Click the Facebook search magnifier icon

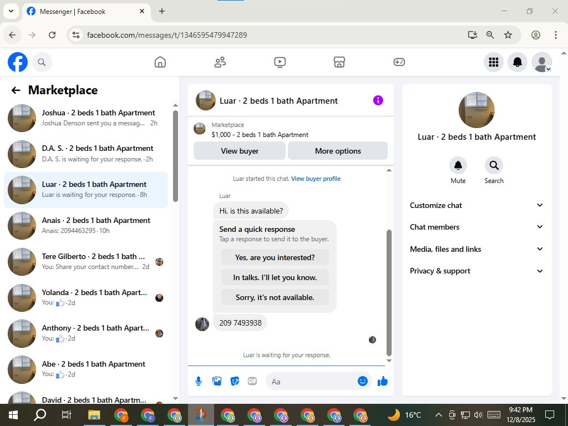pos(42,62)
